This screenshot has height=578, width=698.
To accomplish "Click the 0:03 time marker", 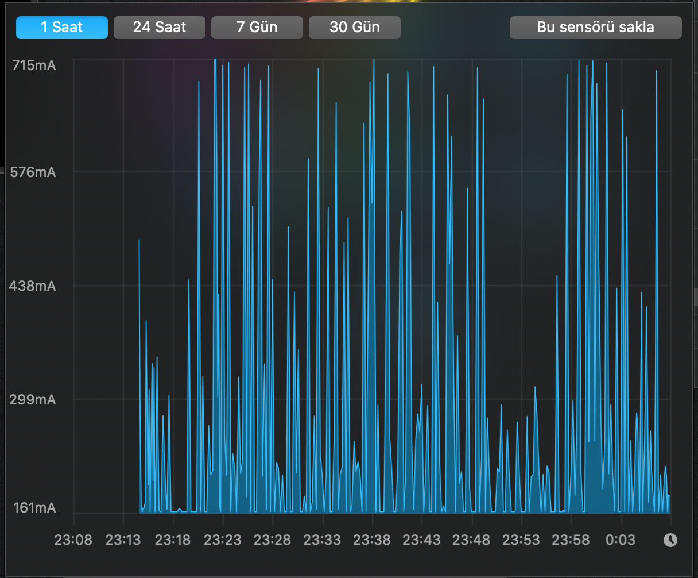I will [622, 540].
